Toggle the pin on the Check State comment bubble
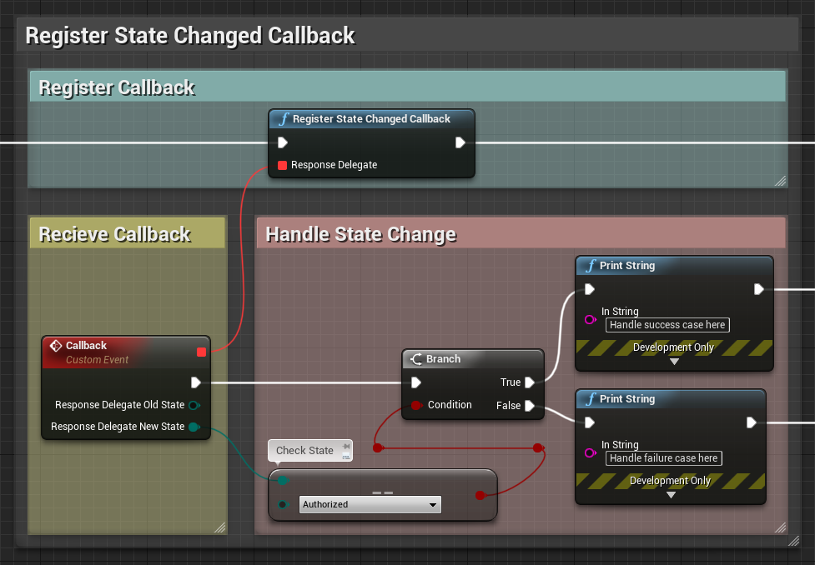The height and width of the screenshot is (565, 815). (345, 447)
